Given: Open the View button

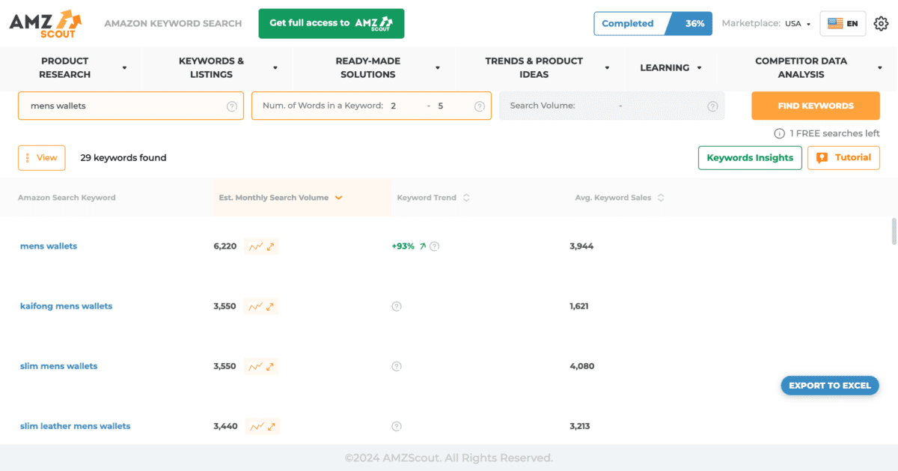Looking at the screenshot, I should [x=42, y=158].
